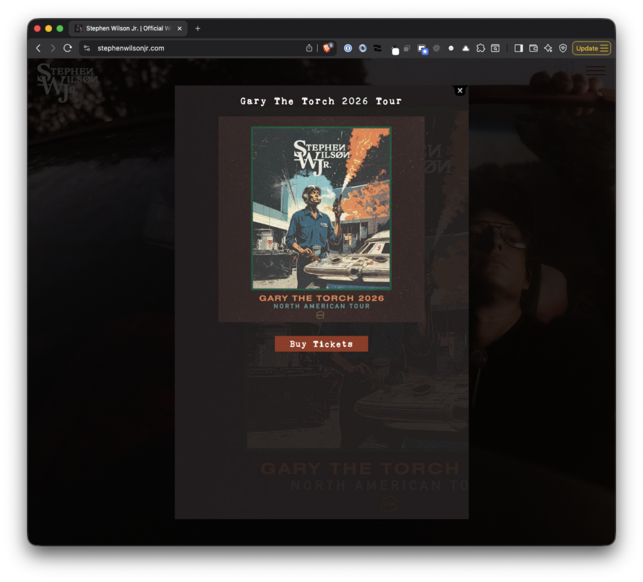Image resolution: width=643 pixels, height=582 pixels.
Task: Reload the current page
Action: [68, 48]
